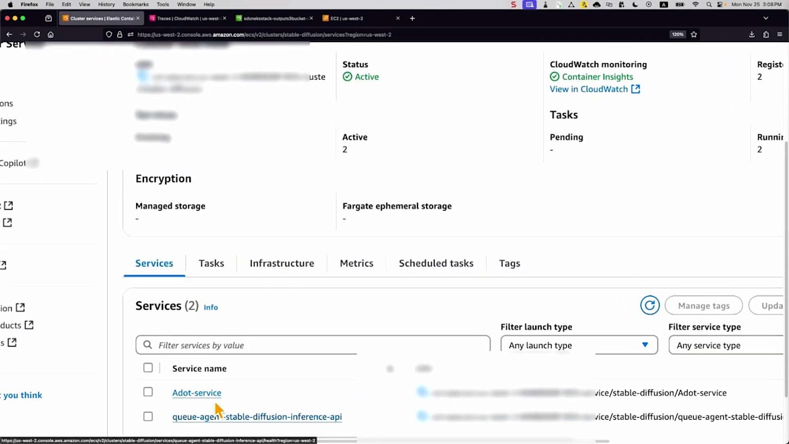Open a new browser tab
The width and height of the screenshot is (789, 444).
[x=412, y=18]
